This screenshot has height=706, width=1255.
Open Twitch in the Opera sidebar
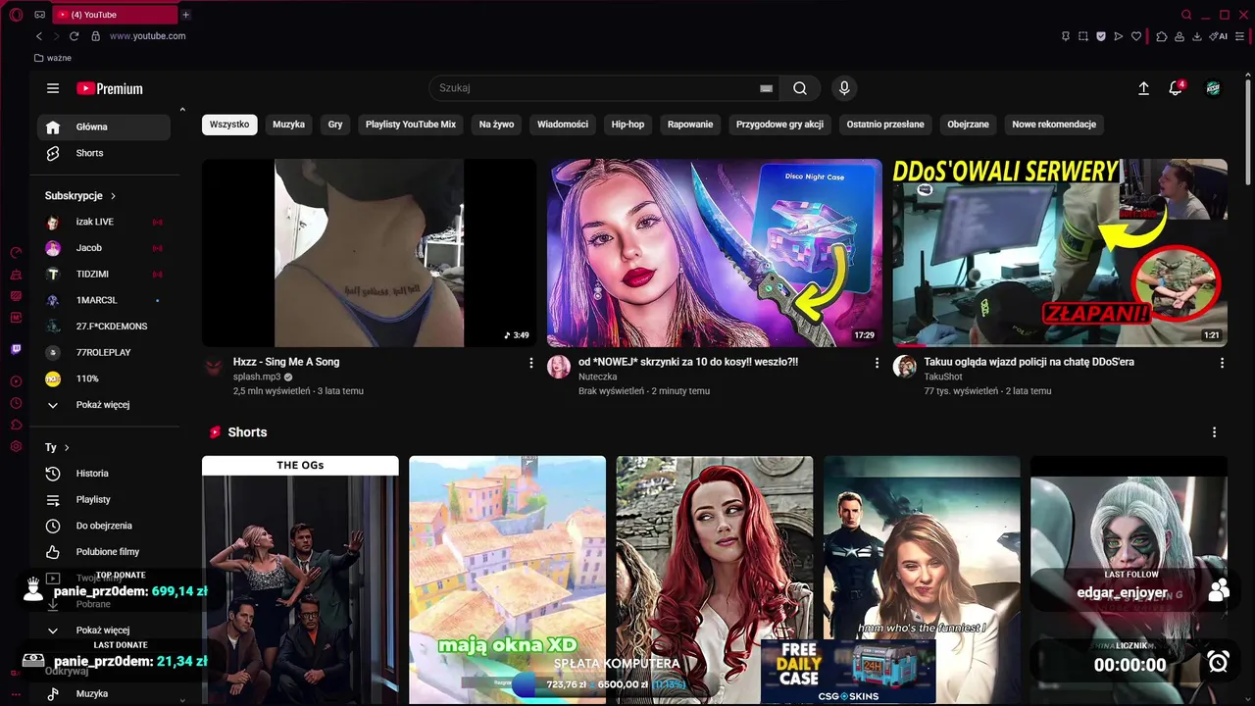coord(16,349)
